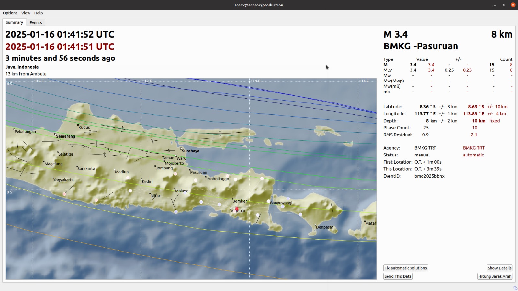The height and width of the screenshot is (291, 518).
Task: Open the View menu
Action: 26,13
